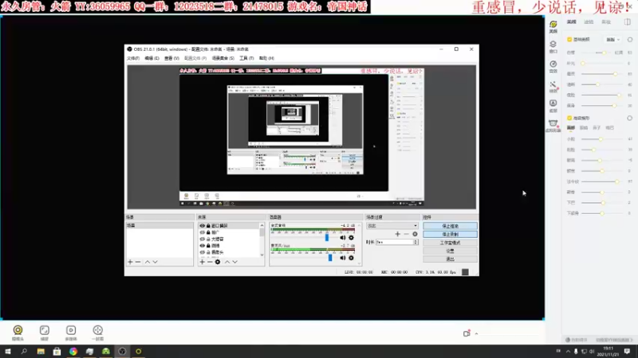The image size is (638, 358).
Task: Open source properties gear in OBS sources panel
Action: coord(218,262)
